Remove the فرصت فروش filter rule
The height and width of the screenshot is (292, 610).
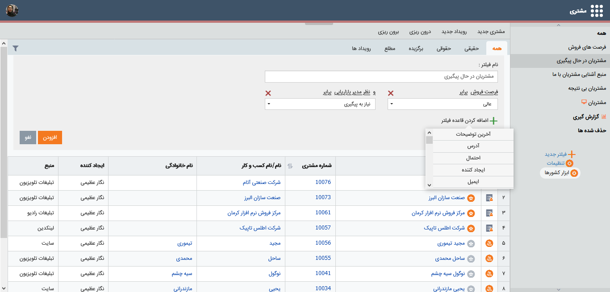tap(391, 93)
